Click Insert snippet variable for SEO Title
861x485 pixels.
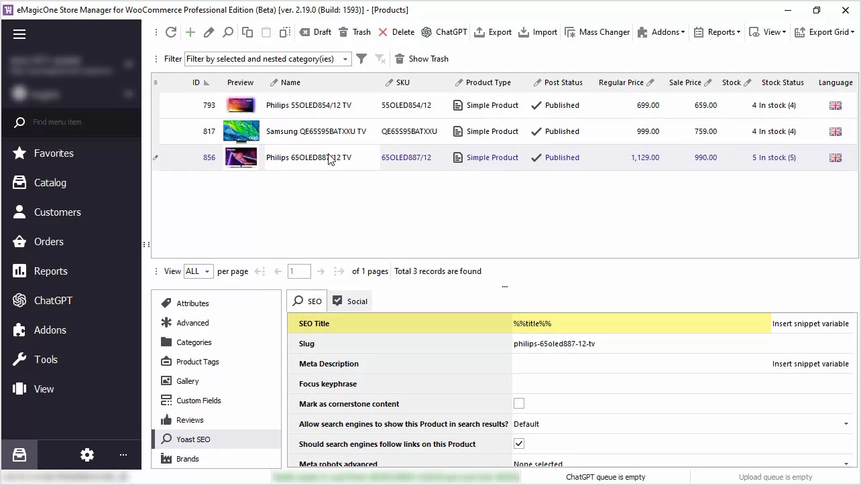click(810, 324)
